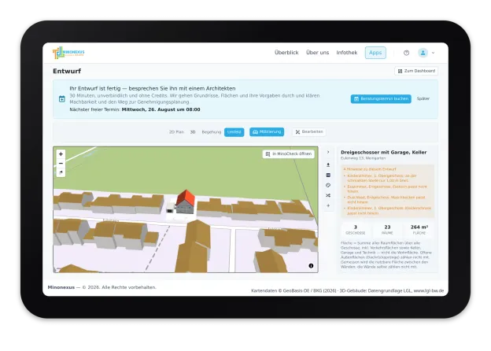
Task: Click the '23 Räume' stat
Action: click(387, 230)
